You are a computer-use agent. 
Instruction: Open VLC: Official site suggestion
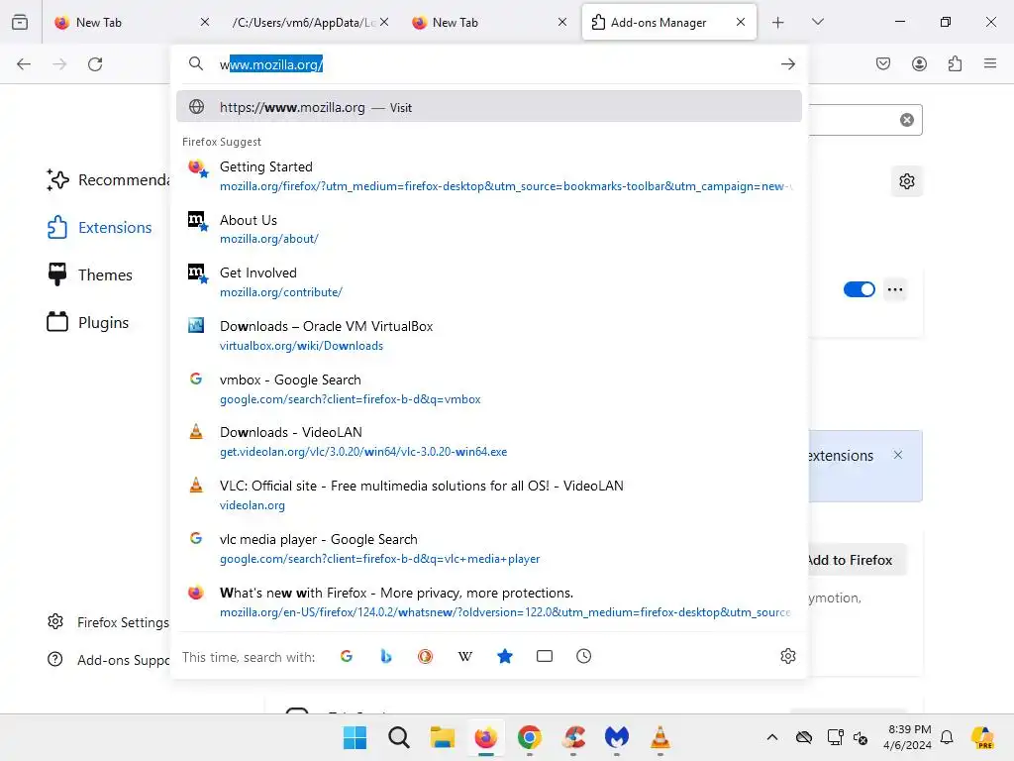pos(489,495)
